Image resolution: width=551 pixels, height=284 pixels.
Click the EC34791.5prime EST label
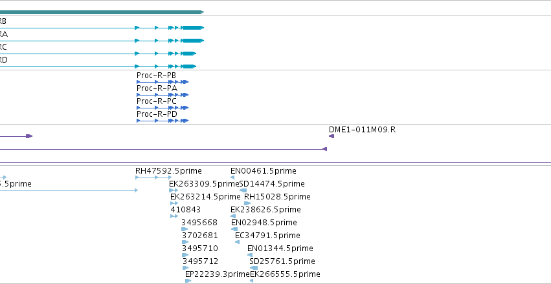pyautogui.click(x=267, y=236)
